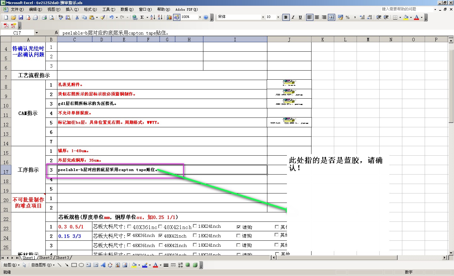The width and height of the screenshot is (454, 276).
Task: Open an existing file via folder icon
Action: click(x=13, y=17)
